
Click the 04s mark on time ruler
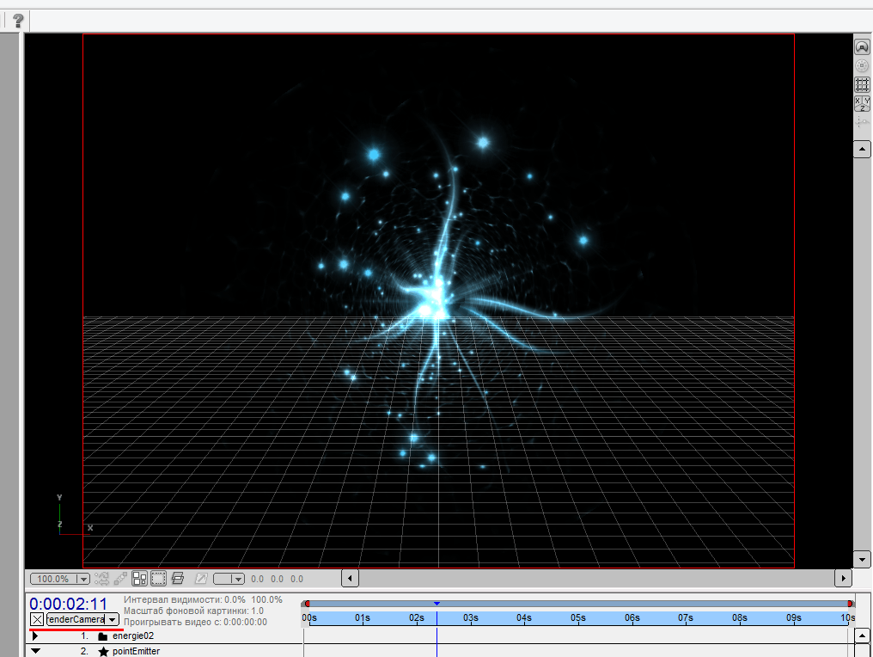[x=524, y=617]
